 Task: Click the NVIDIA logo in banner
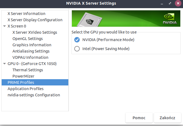[170, 19]
